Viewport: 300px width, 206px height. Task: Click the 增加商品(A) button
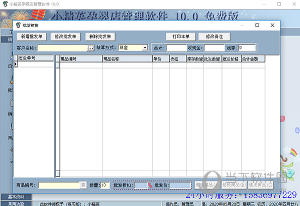207,185
